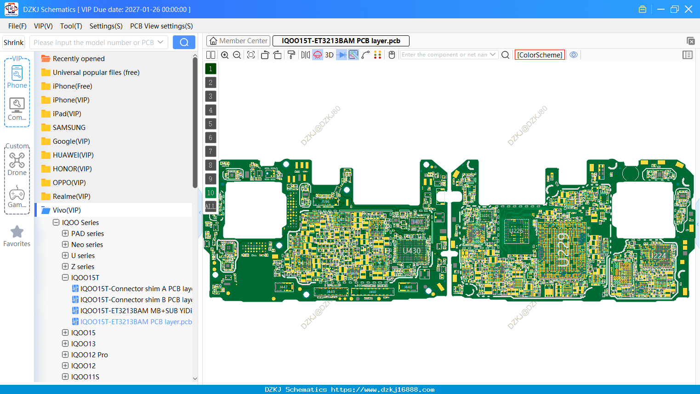Show ALL PCB layers
The image size is (700, 394).
tap(211, 207)
